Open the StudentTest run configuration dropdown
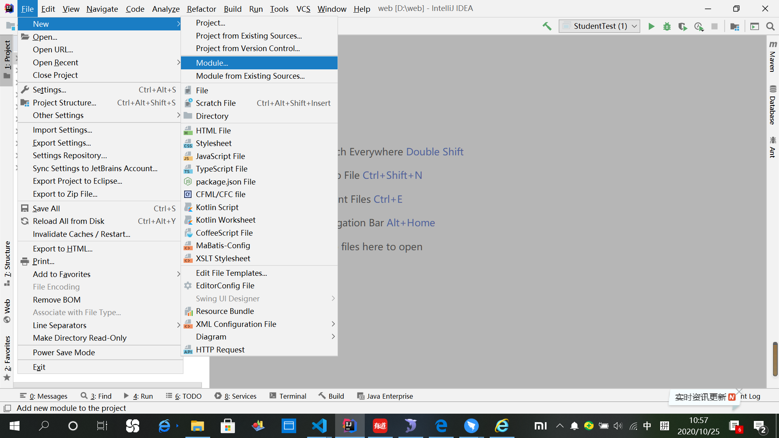Screen dimensions: 779x438 coord(599,26)
